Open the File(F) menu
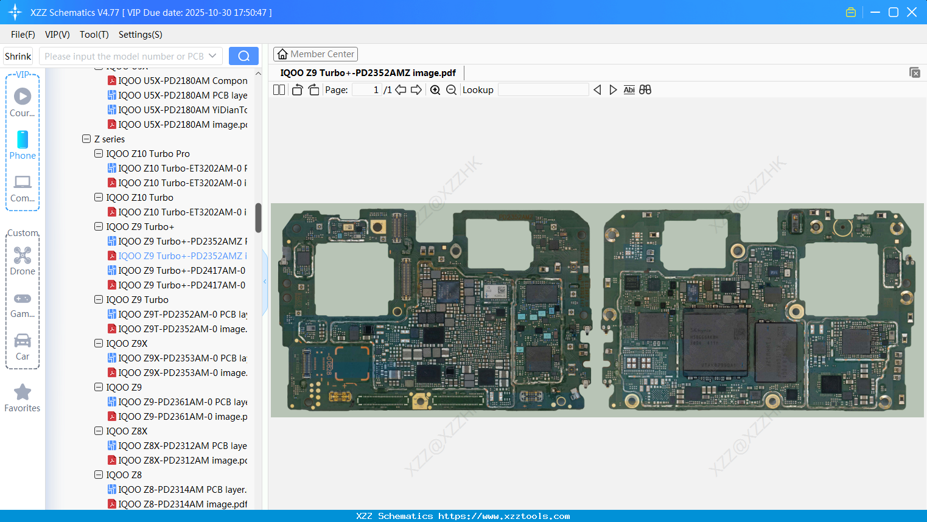Viewport: 927px width, 522px height. click(x=23, y=35)
